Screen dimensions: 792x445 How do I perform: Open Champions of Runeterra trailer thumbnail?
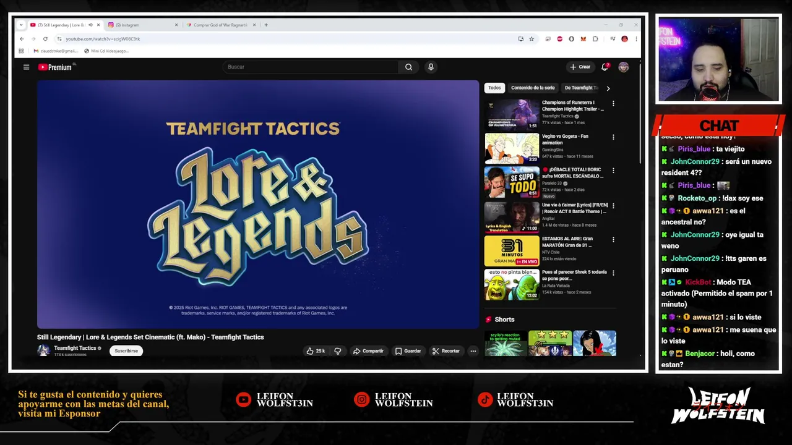(x=512, y=114)
